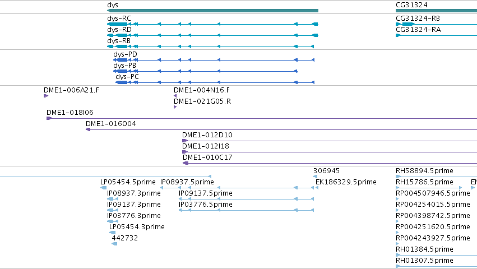This screenshot has height=269, width=477.
Task: Select the 442732 feature marker
Action: point(114,244)
